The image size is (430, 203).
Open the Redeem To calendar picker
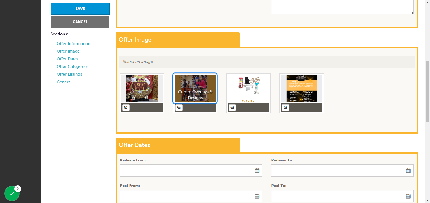click(x=408, y=171)
